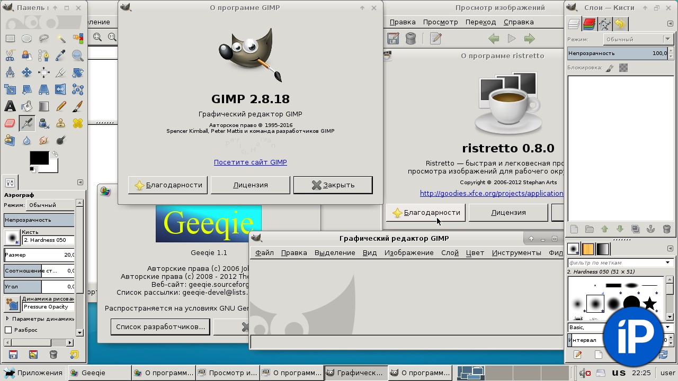Choose the Move tool
678x381 pixels.
click(x=26, y=72)
